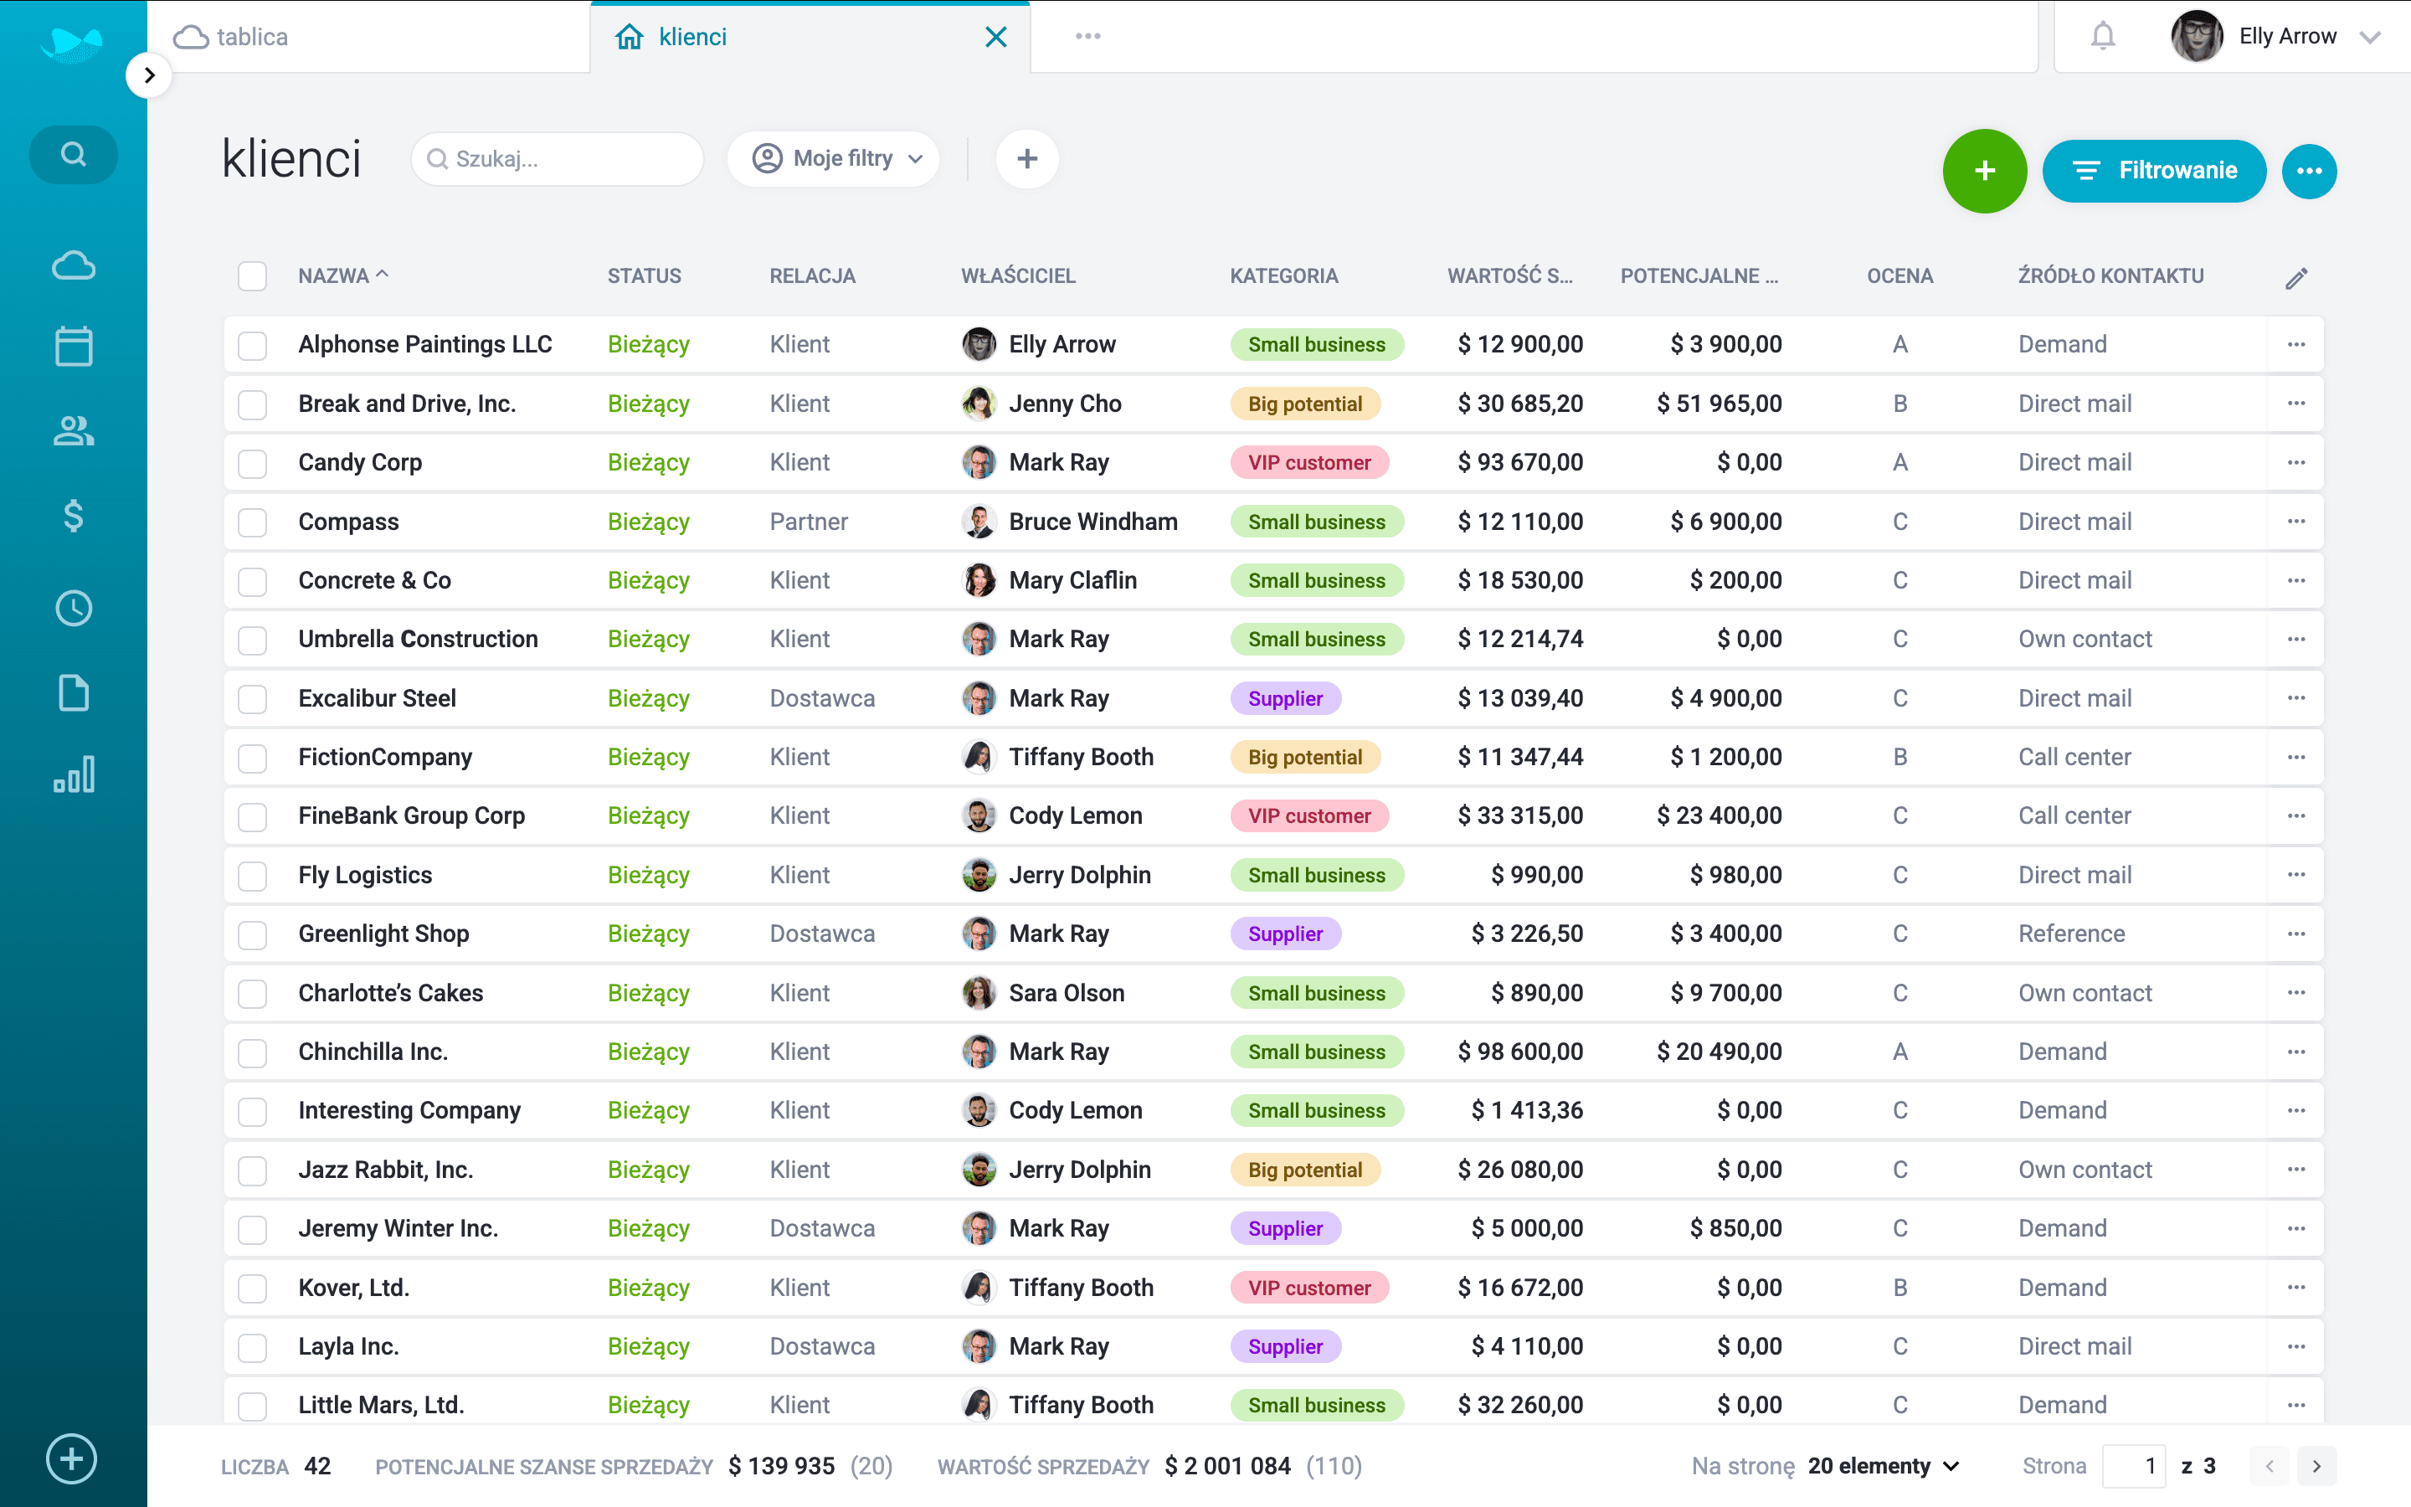Open the activity history clock icon

click(74, 608)
